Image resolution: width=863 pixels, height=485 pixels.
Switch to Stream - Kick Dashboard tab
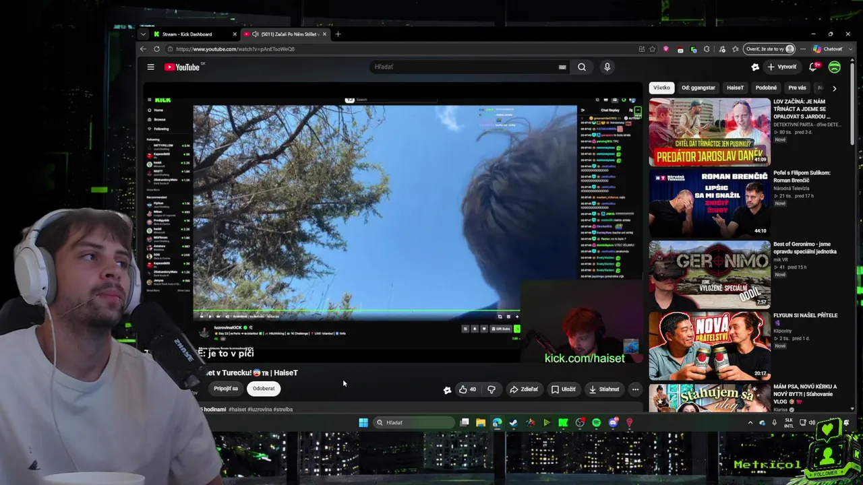click(194, 34)
